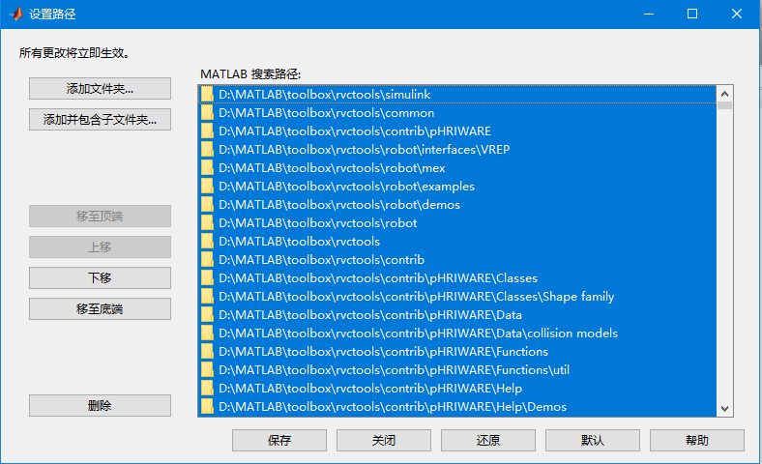762x464 pixels.
Task: Click the path list scrollbar thumb
Action: click(724, 105)
